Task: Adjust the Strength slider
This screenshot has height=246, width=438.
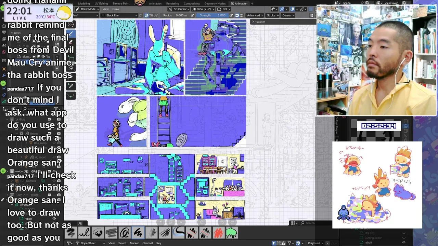Action: click(x=212, y=15)
